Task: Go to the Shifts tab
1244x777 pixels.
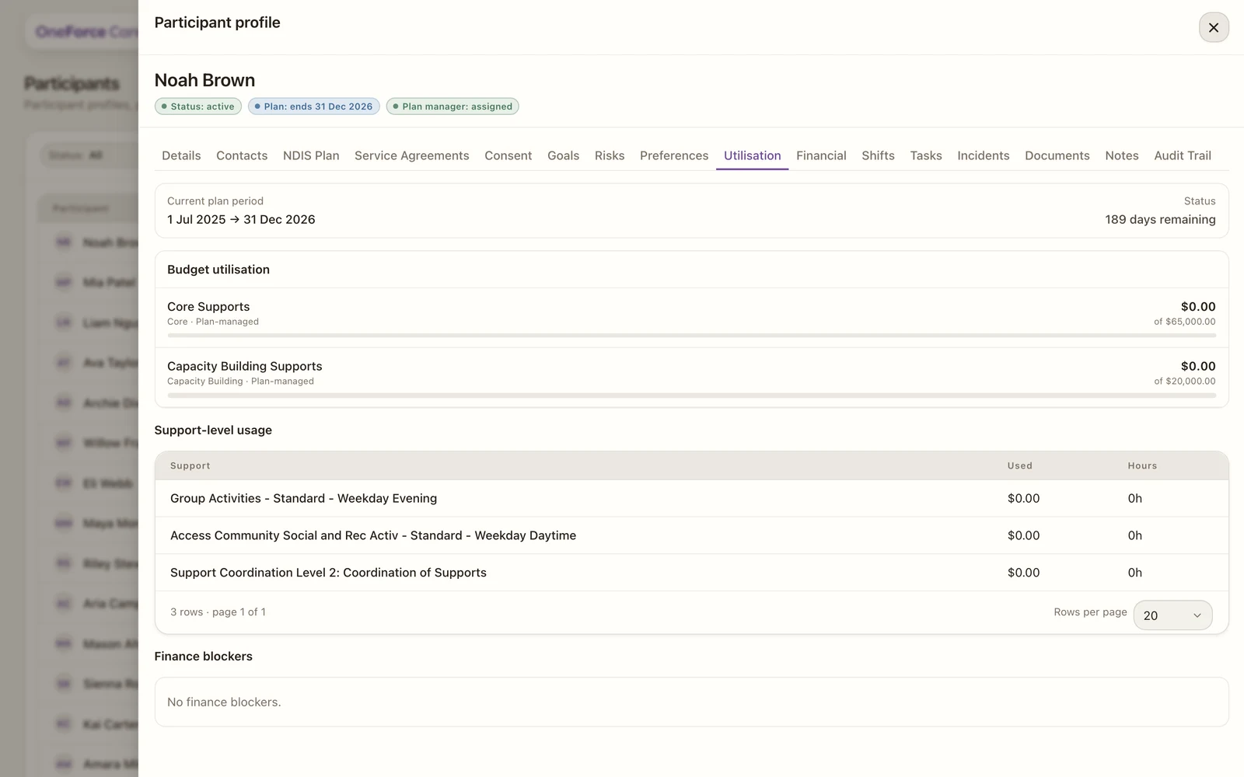Action: click(878, 155)
